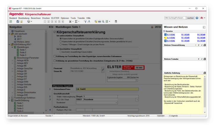The width and height of the screenshot is (216, 128).
Task: Select 'beschränkt steuerpflichtige Körperschaften' radio button
Action: [x=61, y=52]
